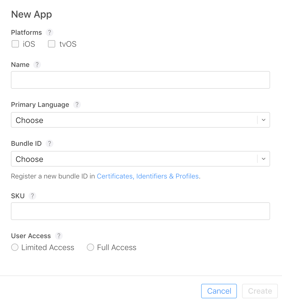Check the tvOS platform checkbox

[52, 44]
